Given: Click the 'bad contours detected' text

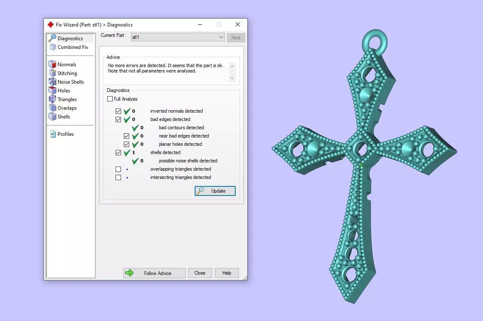Looking at the screenshot, I should coord(181,128).
